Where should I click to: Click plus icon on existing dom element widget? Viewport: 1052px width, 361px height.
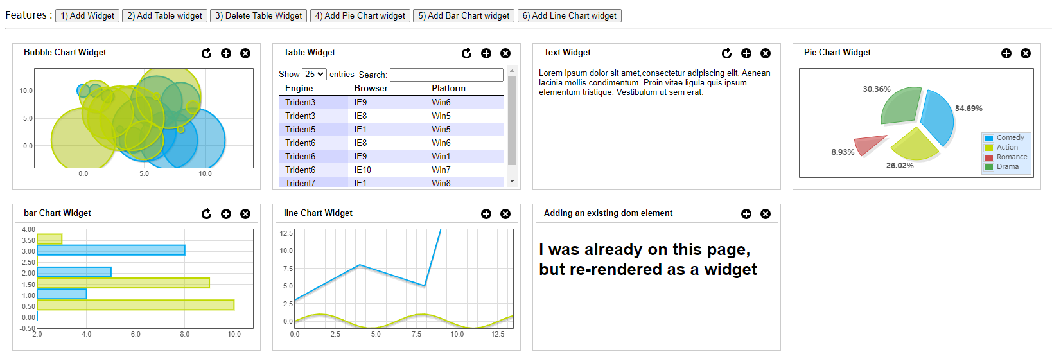746,214
